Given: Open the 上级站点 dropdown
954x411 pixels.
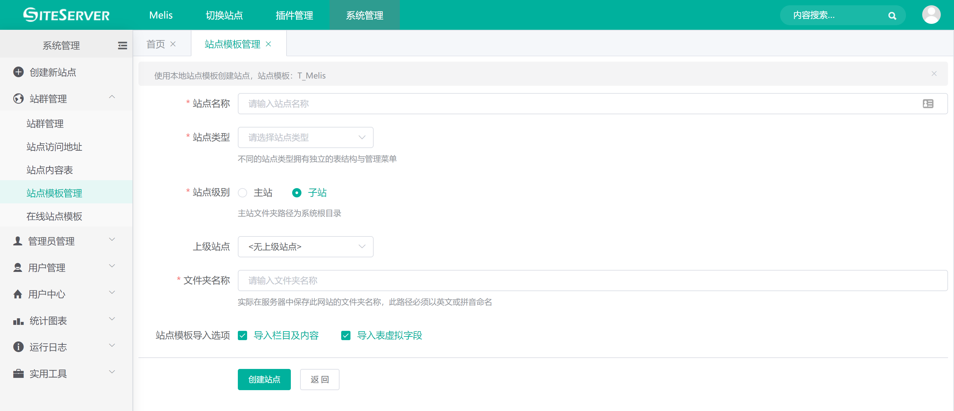Looking at the screenshot, I should (x=305, y=247).
